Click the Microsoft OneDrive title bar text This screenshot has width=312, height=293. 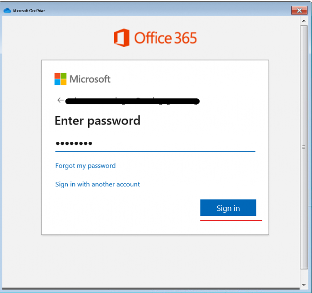[29, 11]
